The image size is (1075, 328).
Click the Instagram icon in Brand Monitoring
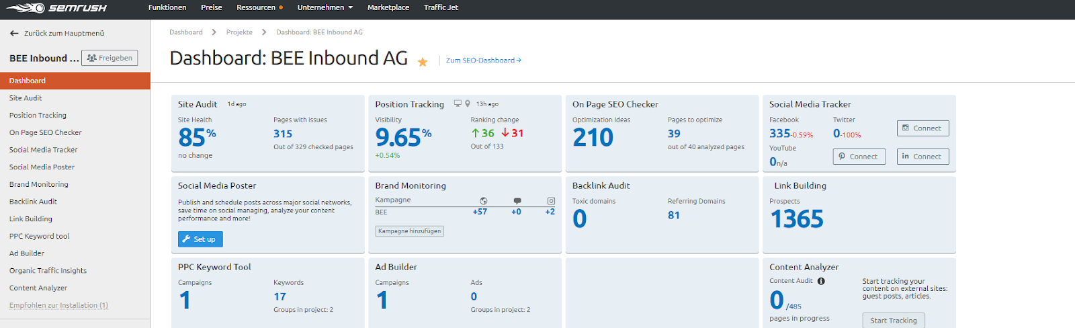click(551, 201)
